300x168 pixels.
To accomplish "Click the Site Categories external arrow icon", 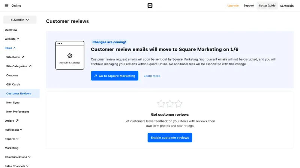I will pyautogui.click(x=30, y=66).
